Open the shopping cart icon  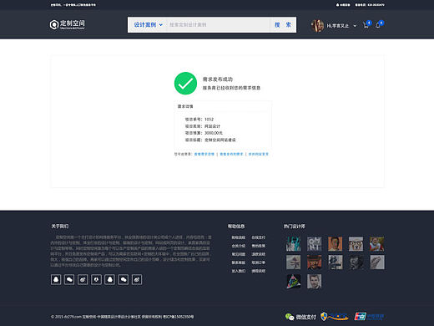click(366, 25)
